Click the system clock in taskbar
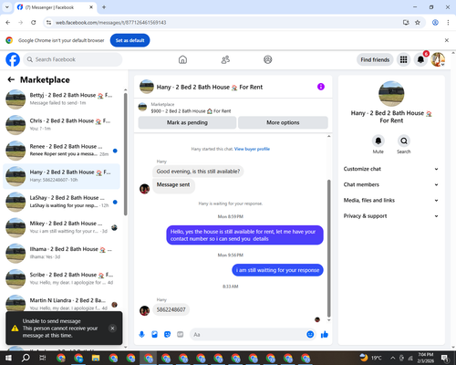This screenshot has height=365, width=456. [x=426, y=358]
